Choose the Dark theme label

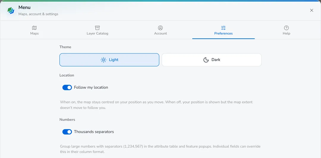[x=216, y=60]
